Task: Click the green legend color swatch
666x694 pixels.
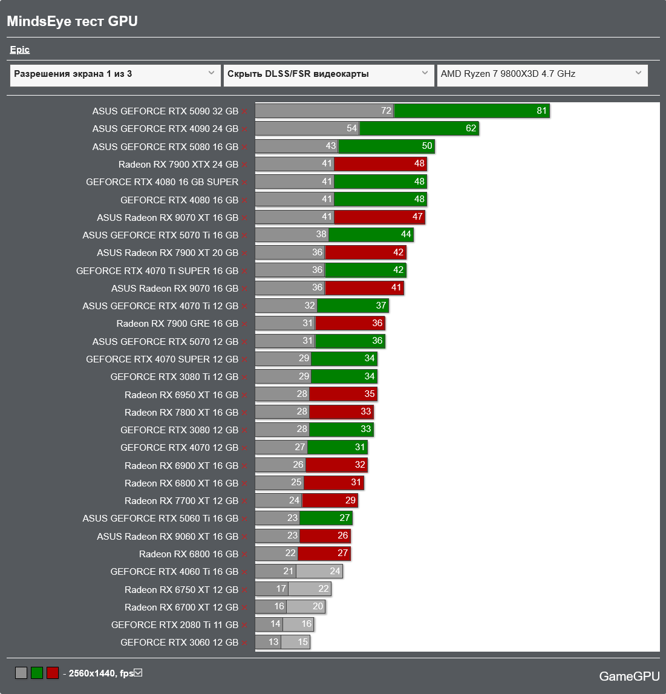Action: [x=37, y=673]
